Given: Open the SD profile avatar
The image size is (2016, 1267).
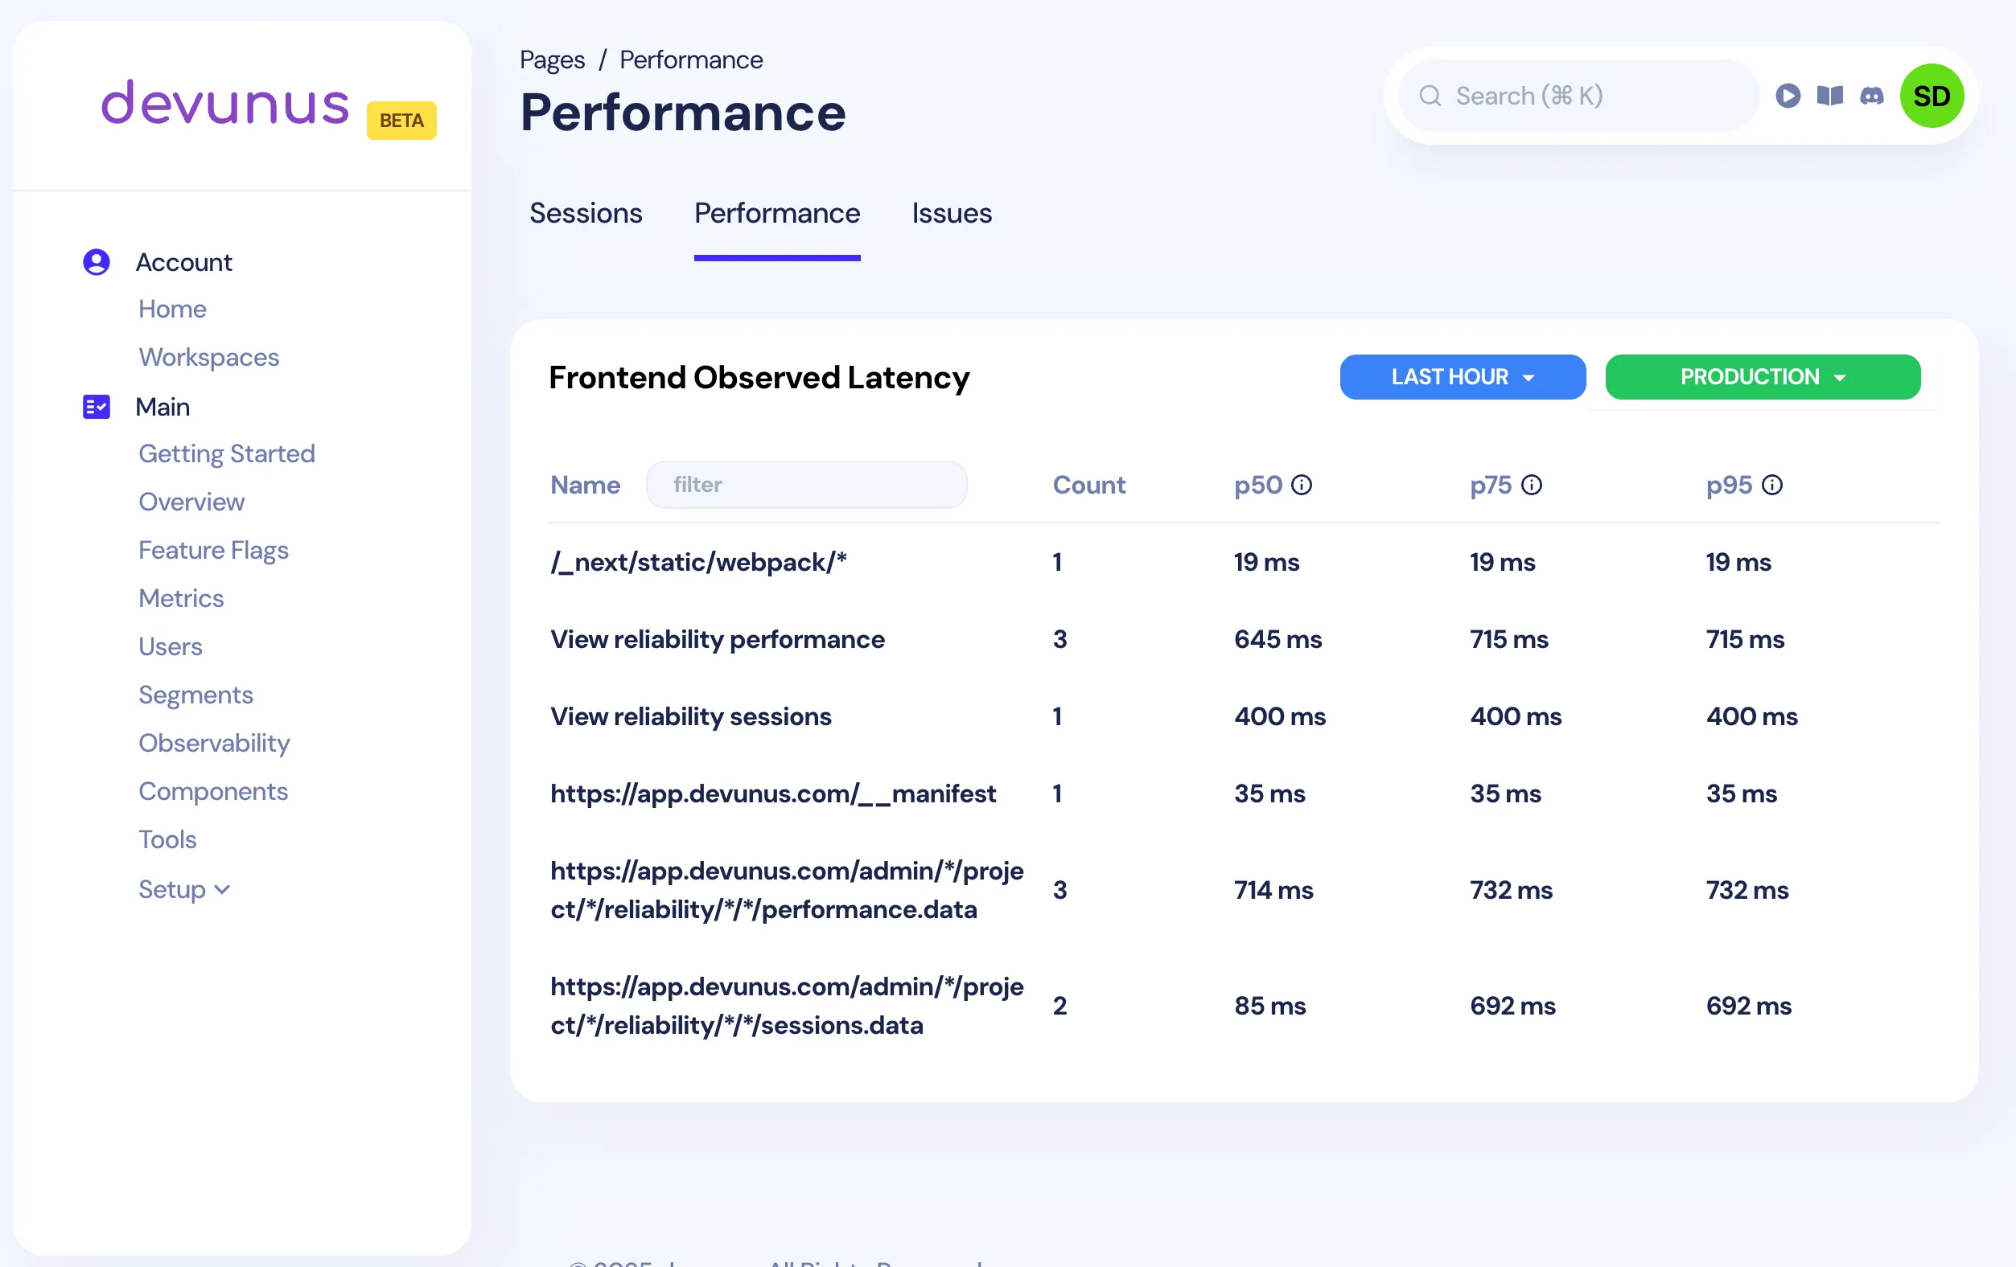Looking at the screenshot, I should [x=1932, y=96].
